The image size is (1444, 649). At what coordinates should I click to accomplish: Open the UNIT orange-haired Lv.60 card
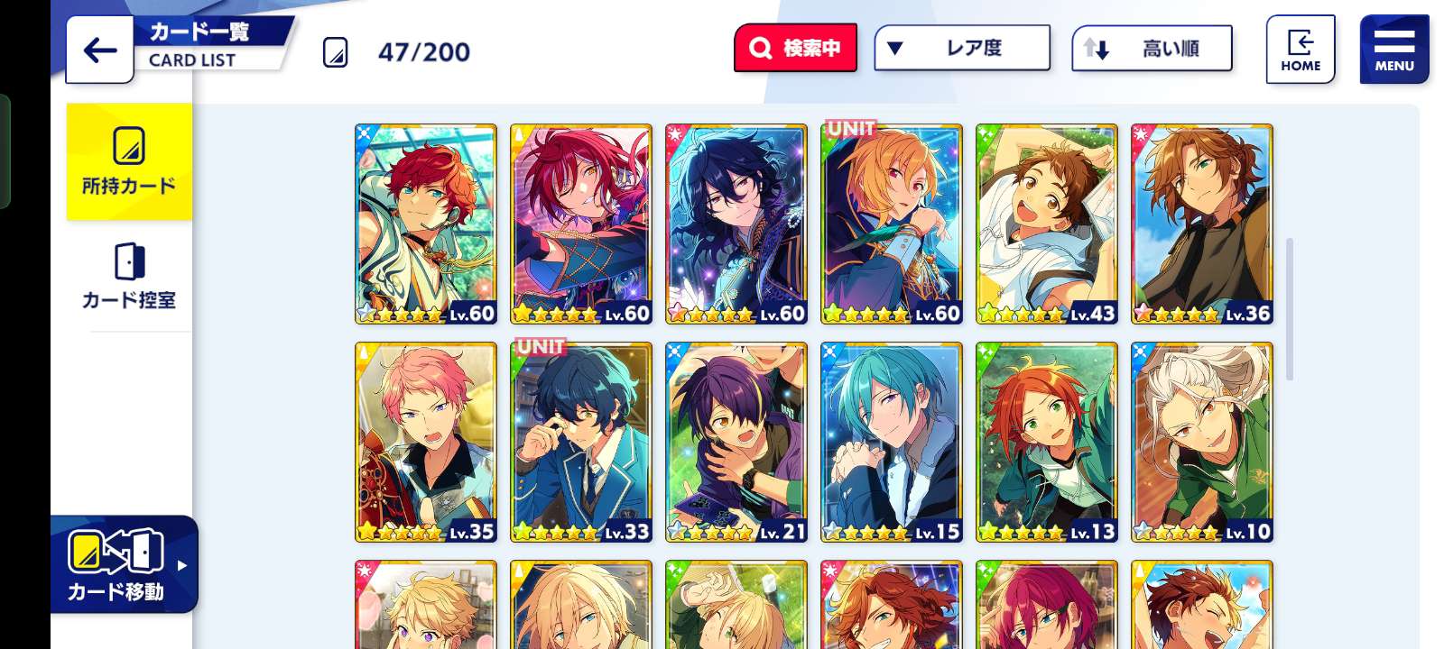(x=892, y=224)
